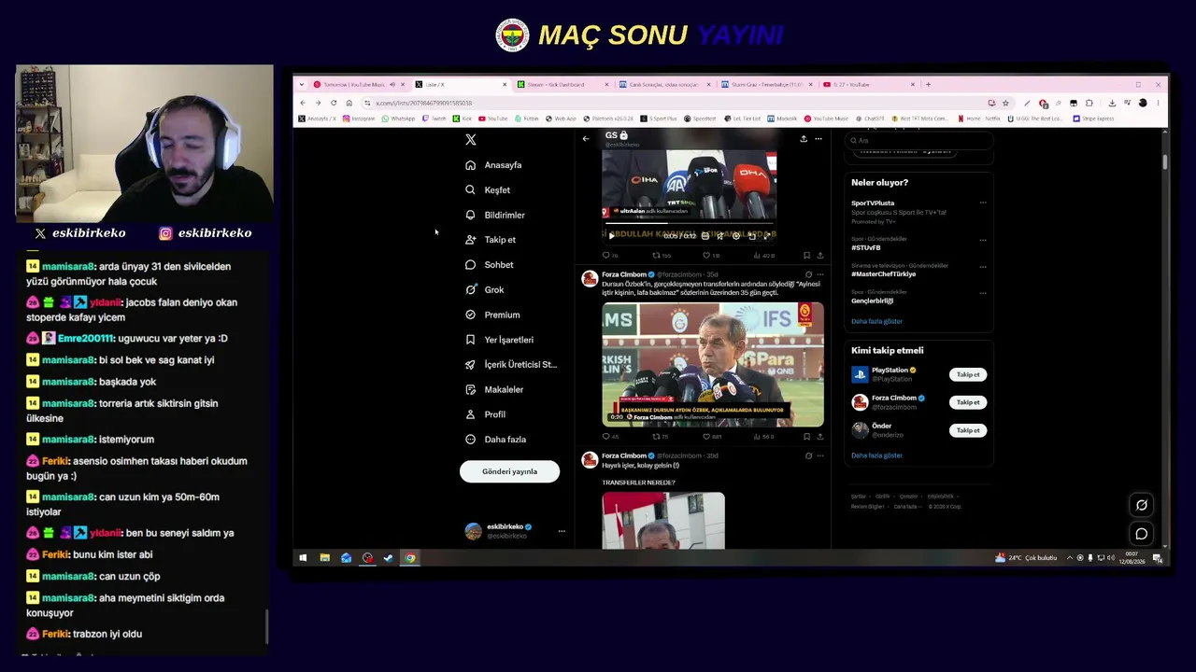The image size is (1196, 672).
Task: Open the floating Grok button
Action: click(1142, 505)
